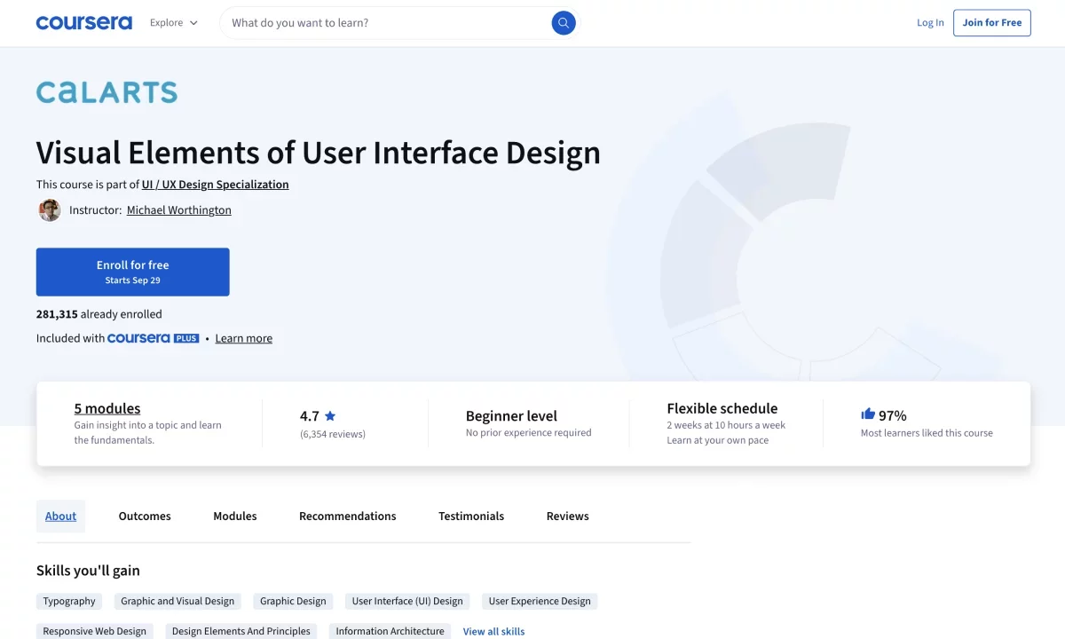Viewport: 1065px width, 639px height.
Task: Click the CalArts logo
Action: point(106,92)
